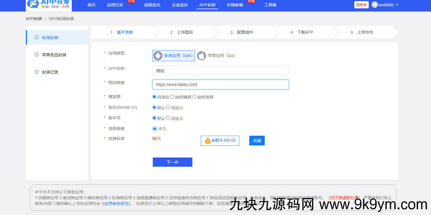Screen dimensions: 431x215
Task: Click the 下一步 button
Action: coord(172,162)
